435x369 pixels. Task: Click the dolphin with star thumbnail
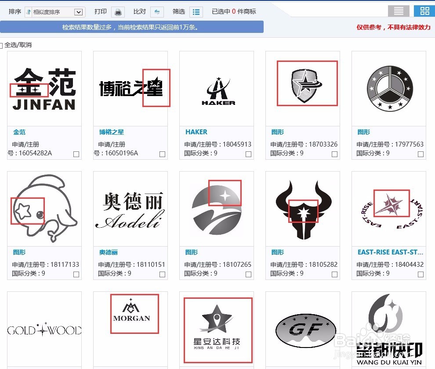tap(44, 209)
